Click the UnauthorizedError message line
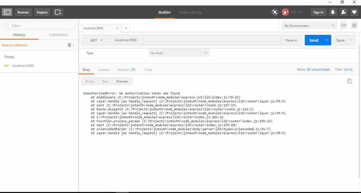Image resolution: width=361 pixels, height=193 pixels. (x=131, y=93)
